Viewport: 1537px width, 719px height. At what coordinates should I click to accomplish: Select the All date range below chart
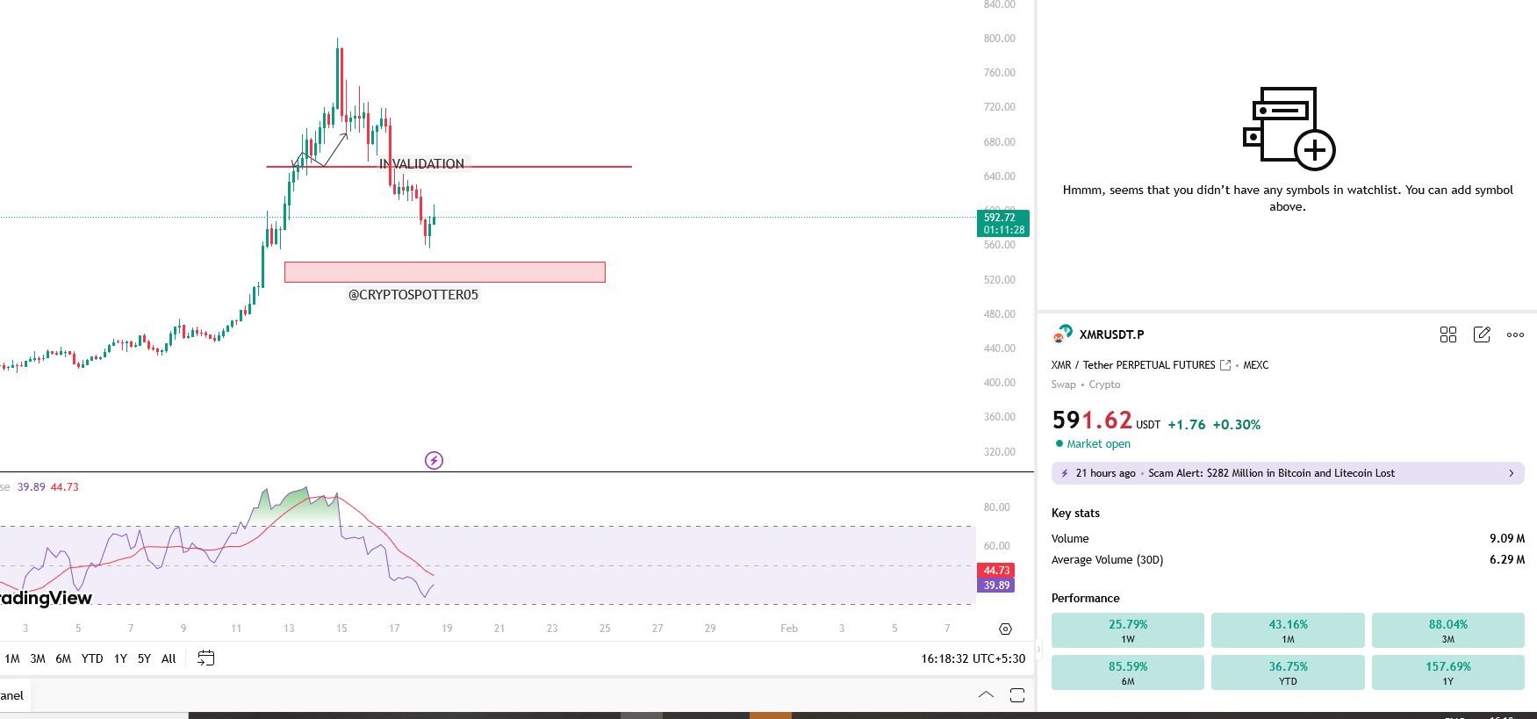pyautogui.click(x=169, y=658)
